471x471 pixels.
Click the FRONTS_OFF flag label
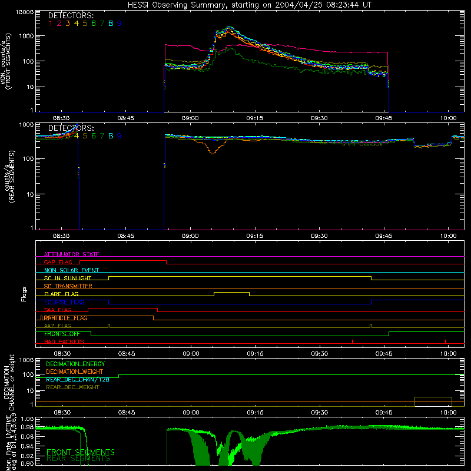[62, 334]
